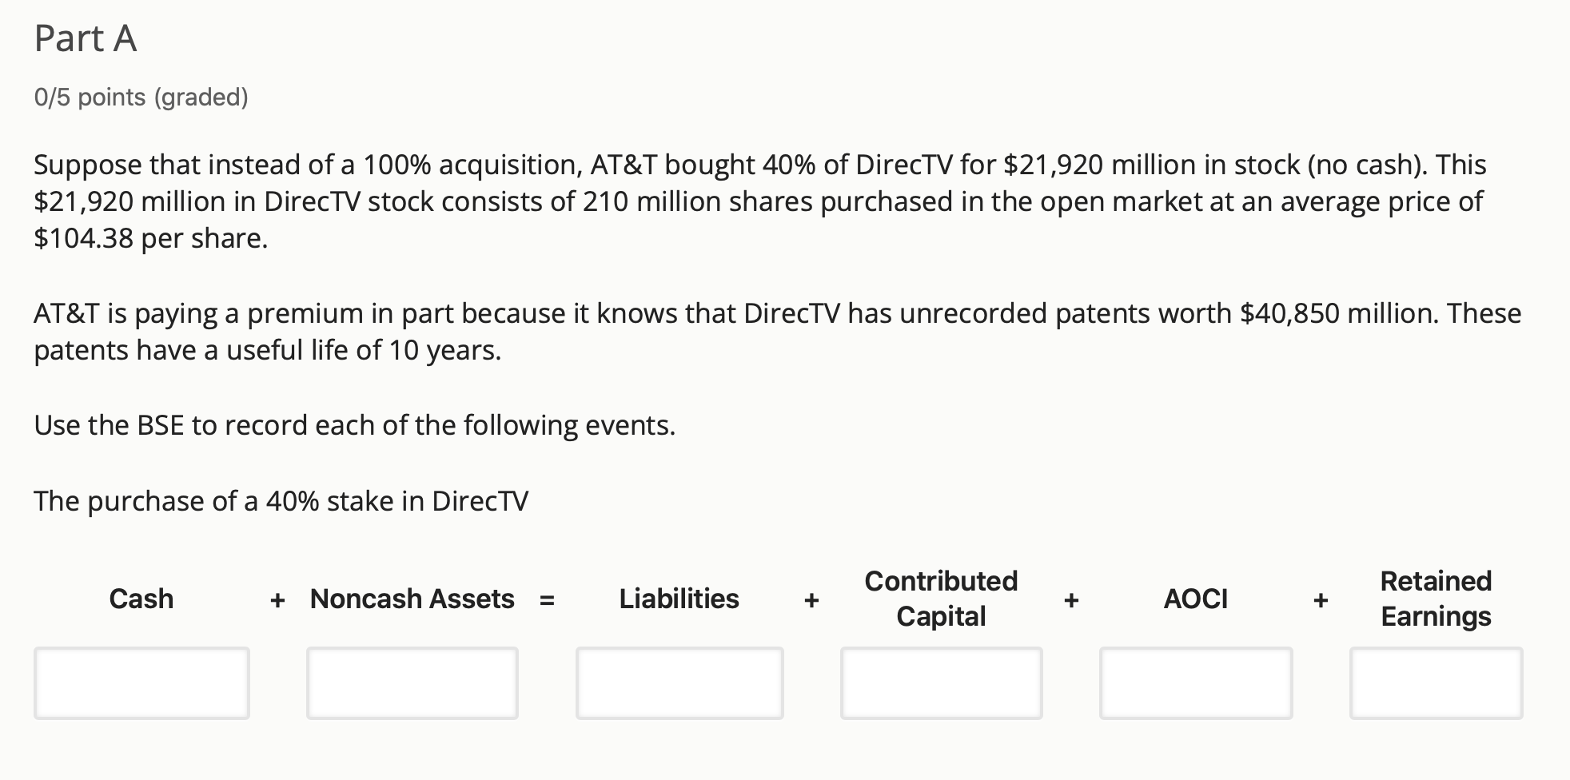Click the Noncash Assets column header
Image resolution: width=1570 pixels, height=780 pixels.
click(412, 599)
